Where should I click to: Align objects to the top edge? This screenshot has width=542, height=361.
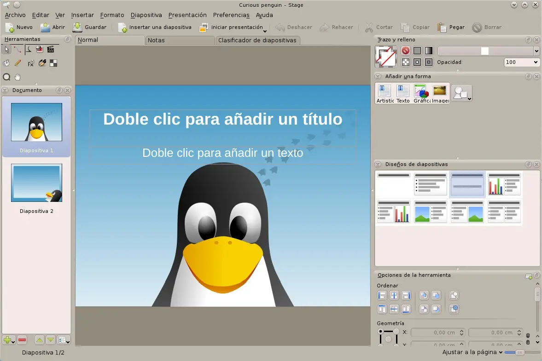click(x=382, y=309)
